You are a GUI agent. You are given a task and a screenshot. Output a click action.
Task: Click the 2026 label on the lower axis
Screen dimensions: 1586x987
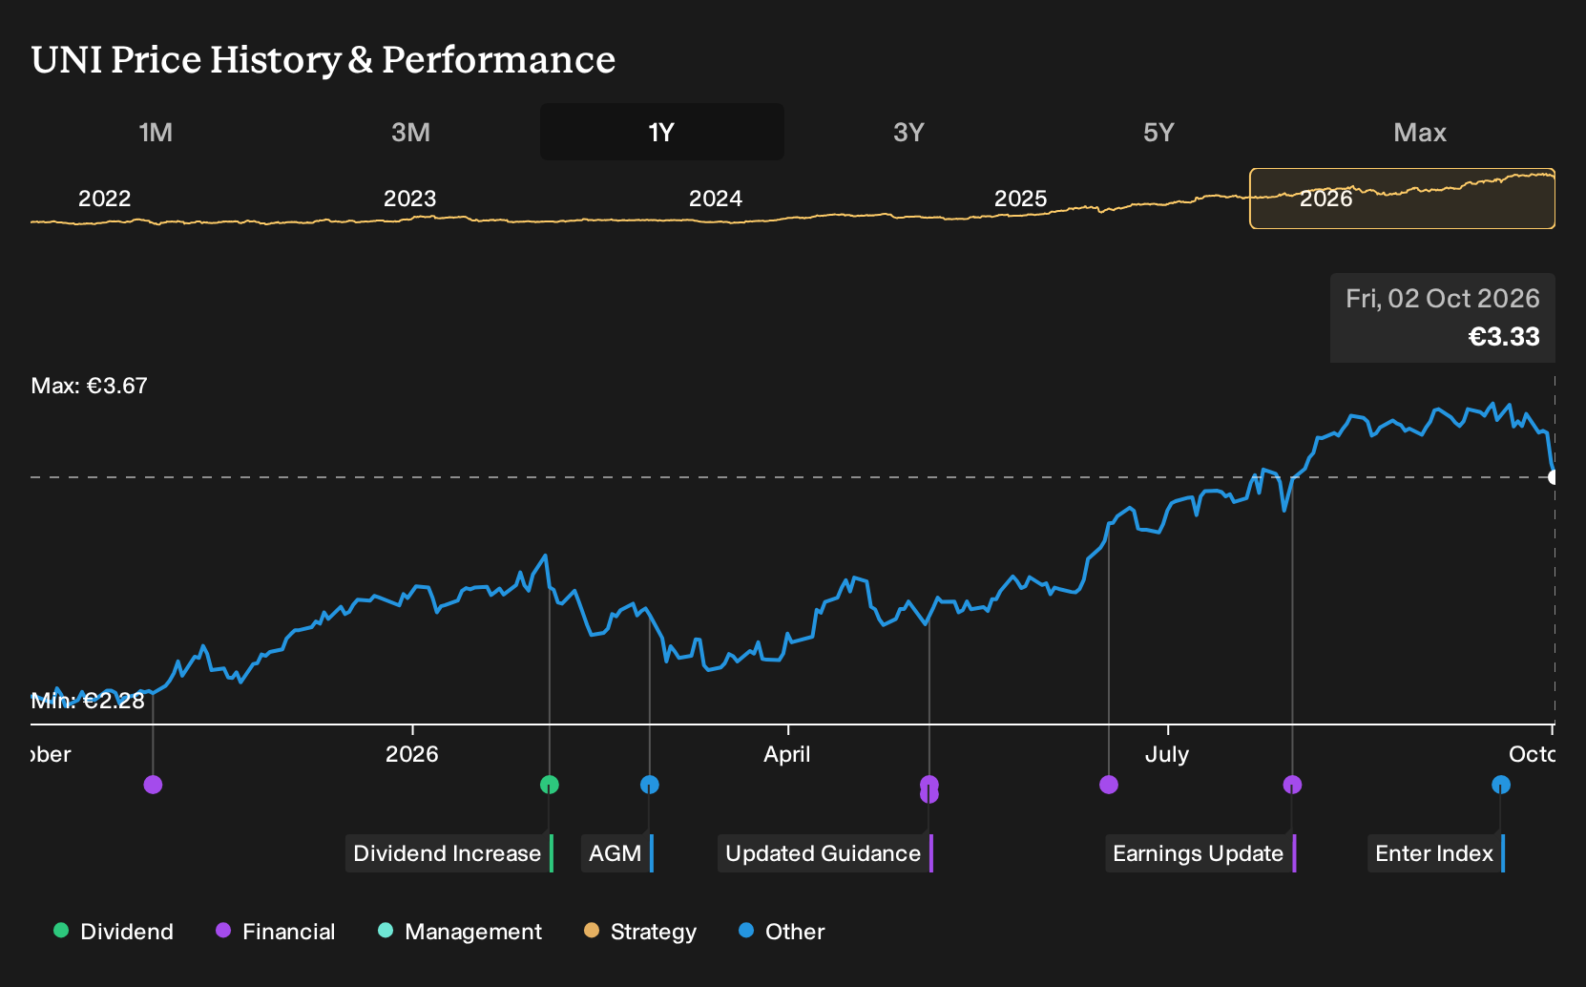tap(412, 754)
